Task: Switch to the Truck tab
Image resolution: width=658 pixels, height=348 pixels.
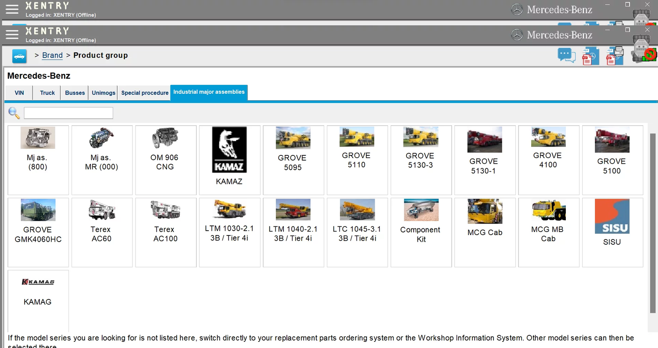Action: point(47,93)
